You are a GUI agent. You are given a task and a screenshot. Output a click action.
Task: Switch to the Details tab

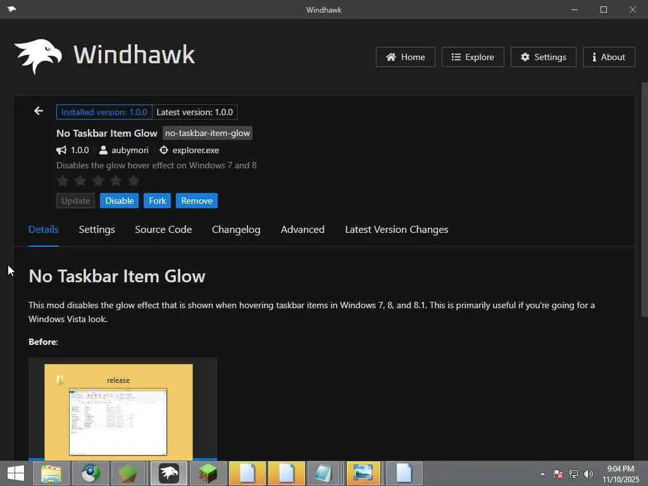44,230
